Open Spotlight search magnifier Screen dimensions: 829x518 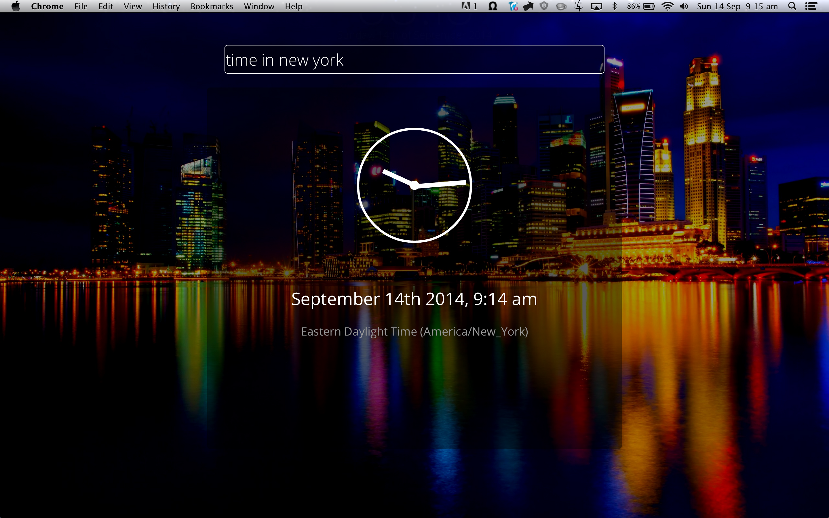(x=792, y=6)
